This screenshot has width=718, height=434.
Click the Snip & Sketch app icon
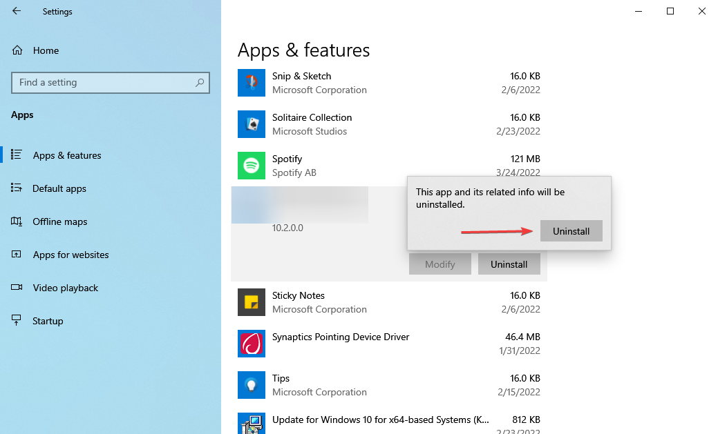pyautogui.click(x=251, y=83)
